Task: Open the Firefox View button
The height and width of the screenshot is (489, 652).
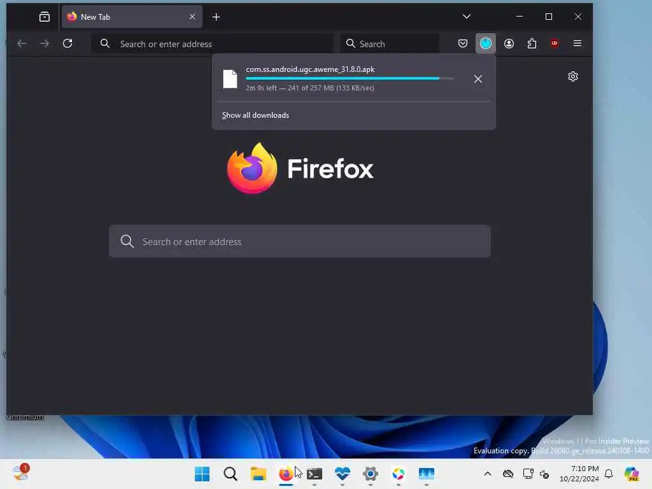Action: tap(45, 17)
